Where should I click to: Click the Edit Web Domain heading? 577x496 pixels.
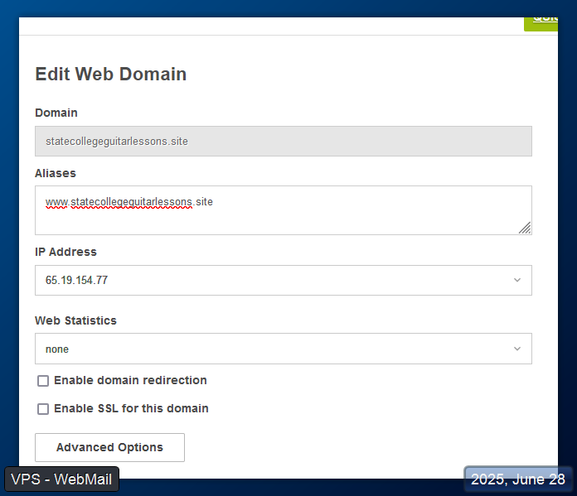[x=111, y=74]
